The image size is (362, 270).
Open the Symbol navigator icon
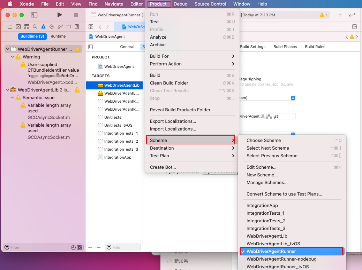click(27, 27)
